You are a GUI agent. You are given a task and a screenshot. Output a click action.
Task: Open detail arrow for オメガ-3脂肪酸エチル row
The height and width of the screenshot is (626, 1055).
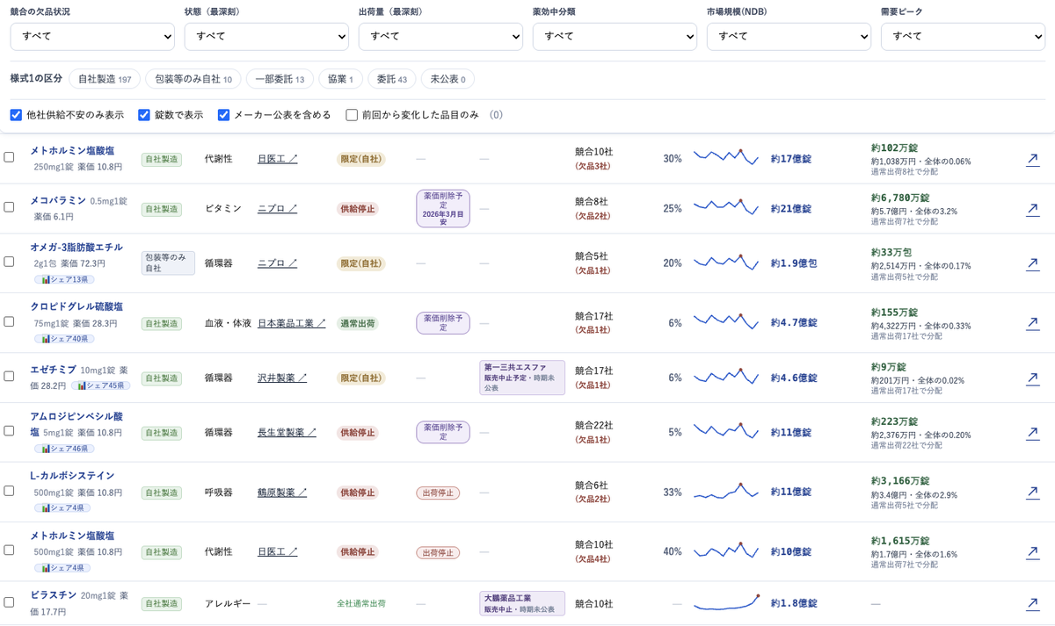pyautogui.click(x=1032, y=263)
